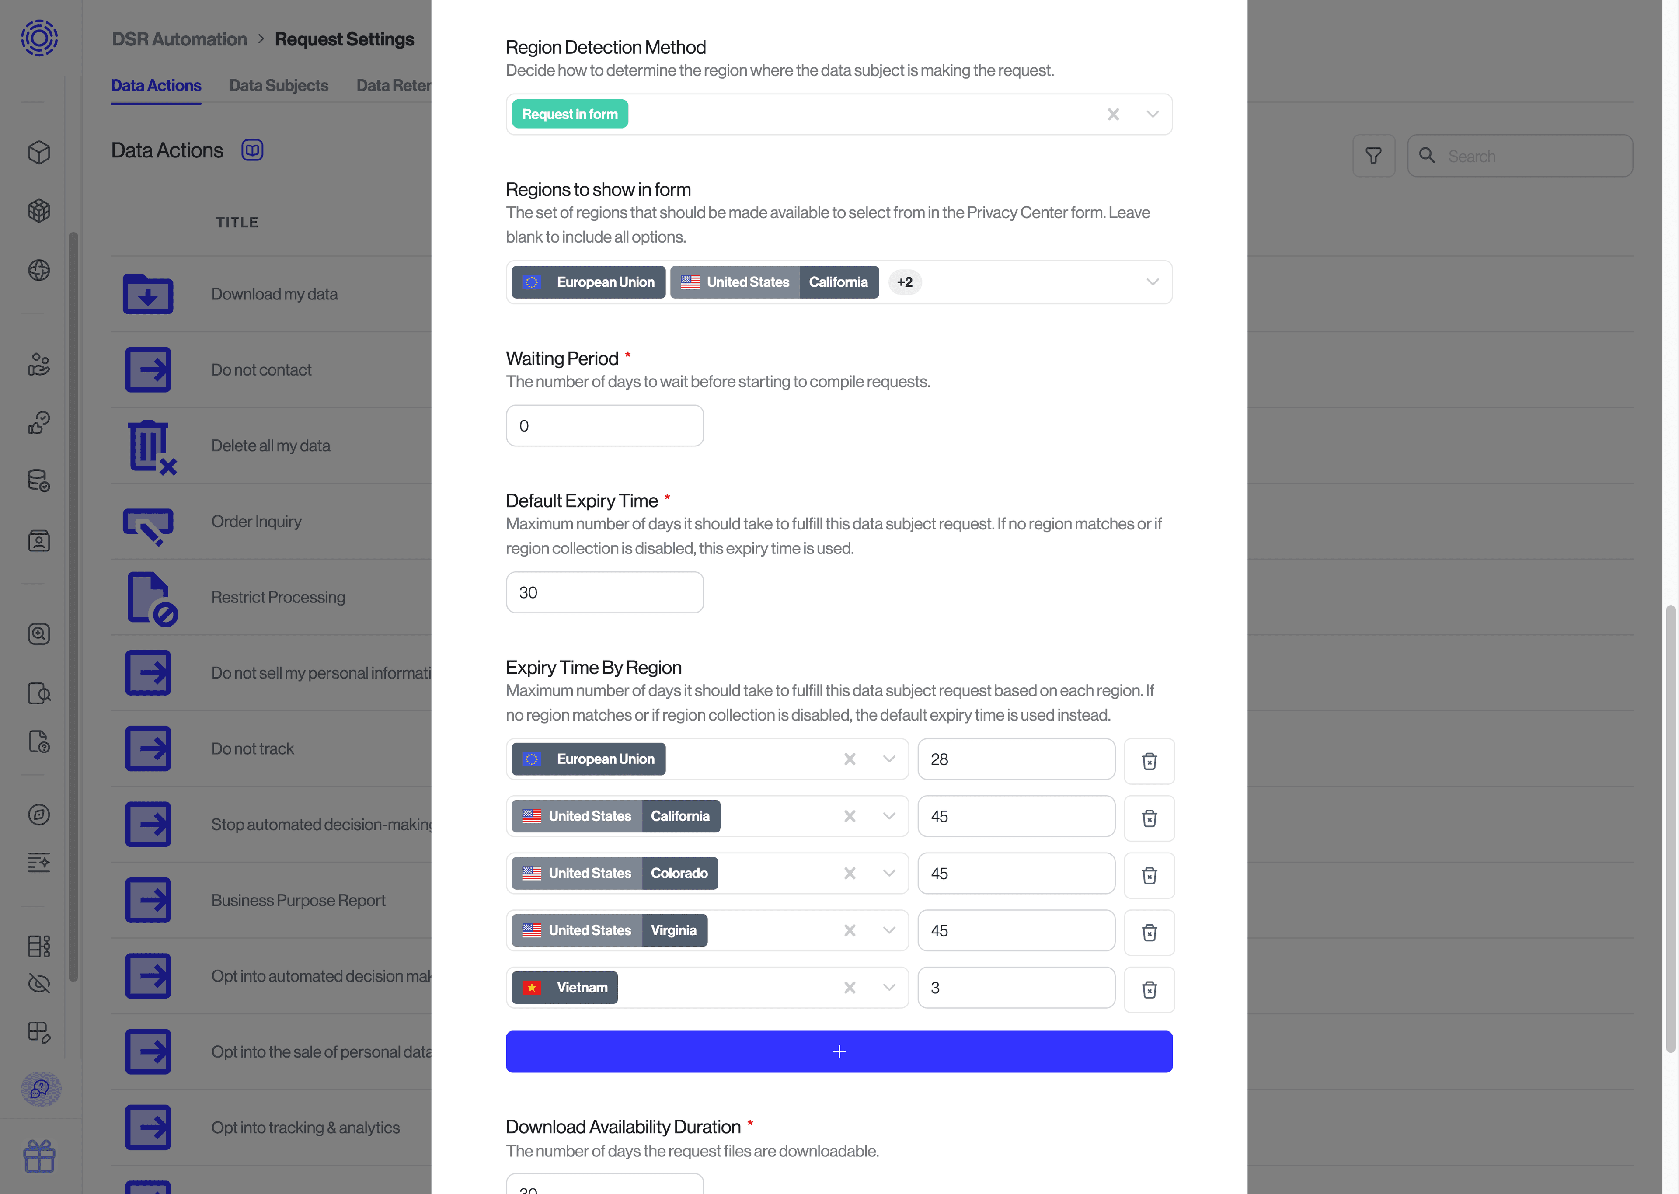
Task: Select the globe icon in the left sidebar
Action: (39, 270)
